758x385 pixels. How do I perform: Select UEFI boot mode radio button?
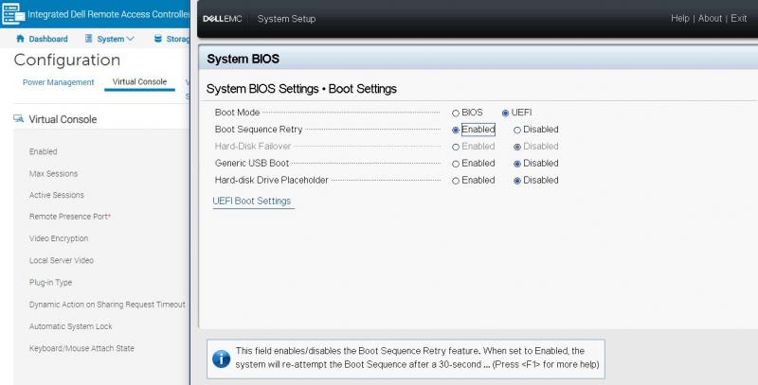505,113
